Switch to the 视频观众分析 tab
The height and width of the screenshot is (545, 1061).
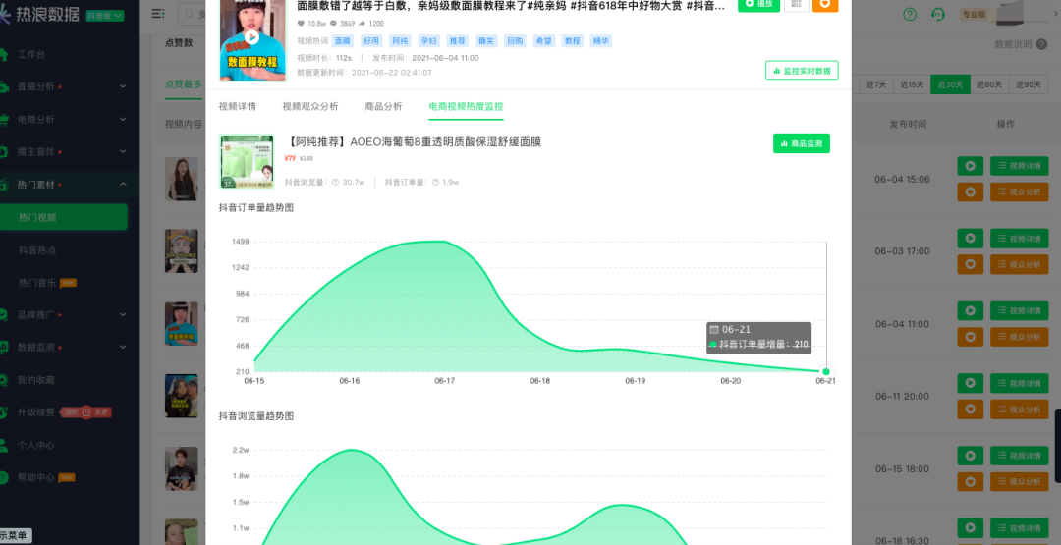310,106
